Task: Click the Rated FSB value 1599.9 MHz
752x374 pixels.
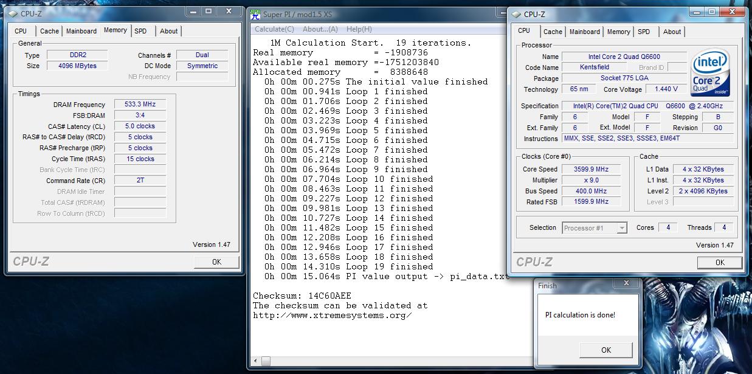Action: (592, 202)
